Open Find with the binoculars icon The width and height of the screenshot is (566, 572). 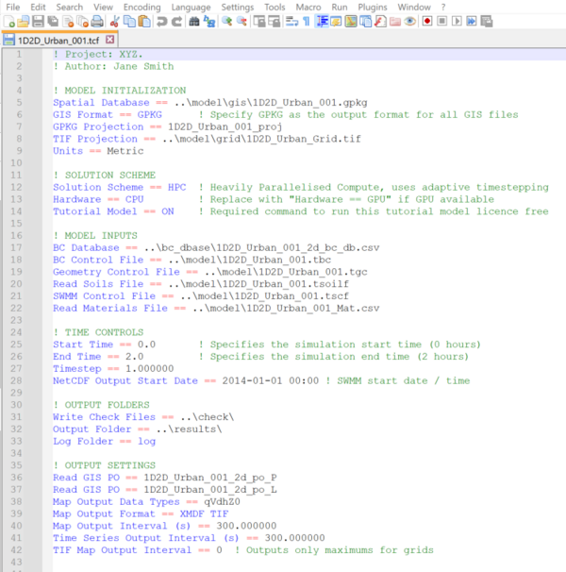(193, 21)
